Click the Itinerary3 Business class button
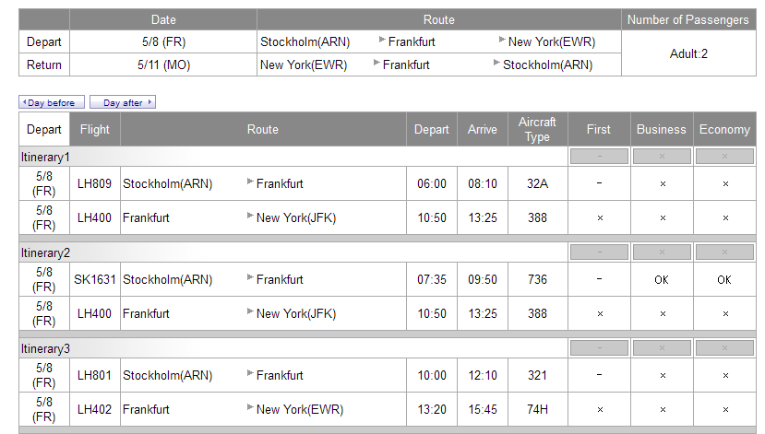765x434 pixels. coord(662,348)
